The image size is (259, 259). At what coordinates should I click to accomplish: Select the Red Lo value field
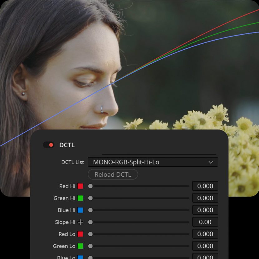205,234
